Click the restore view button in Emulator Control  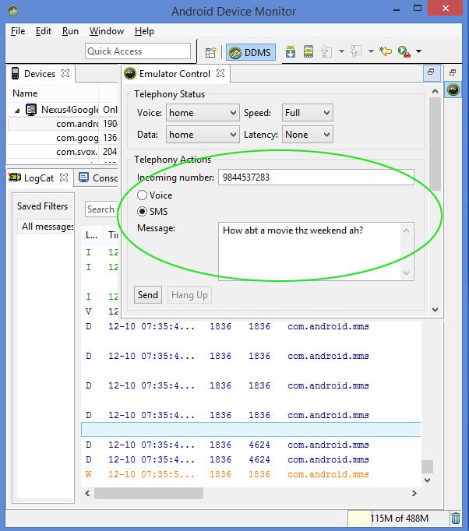432,72
